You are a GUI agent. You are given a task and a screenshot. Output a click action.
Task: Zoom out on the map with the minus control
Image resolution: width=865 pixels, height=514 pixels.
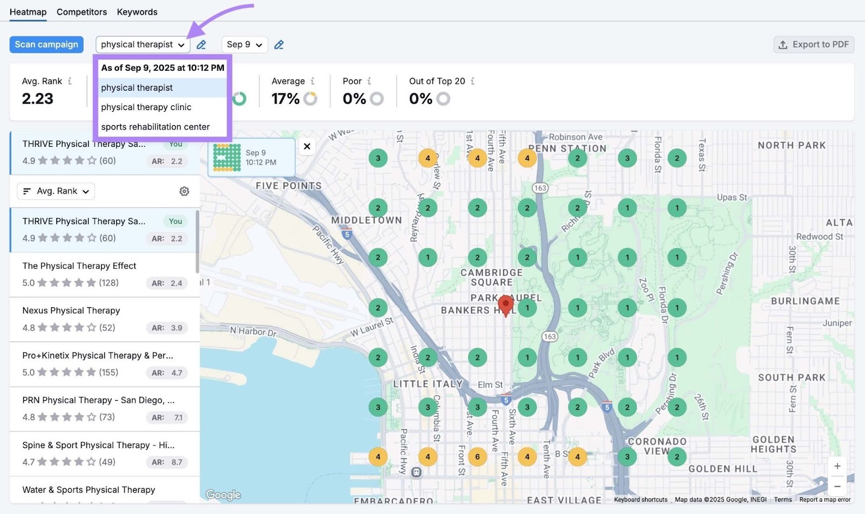(x=837, y=486)
